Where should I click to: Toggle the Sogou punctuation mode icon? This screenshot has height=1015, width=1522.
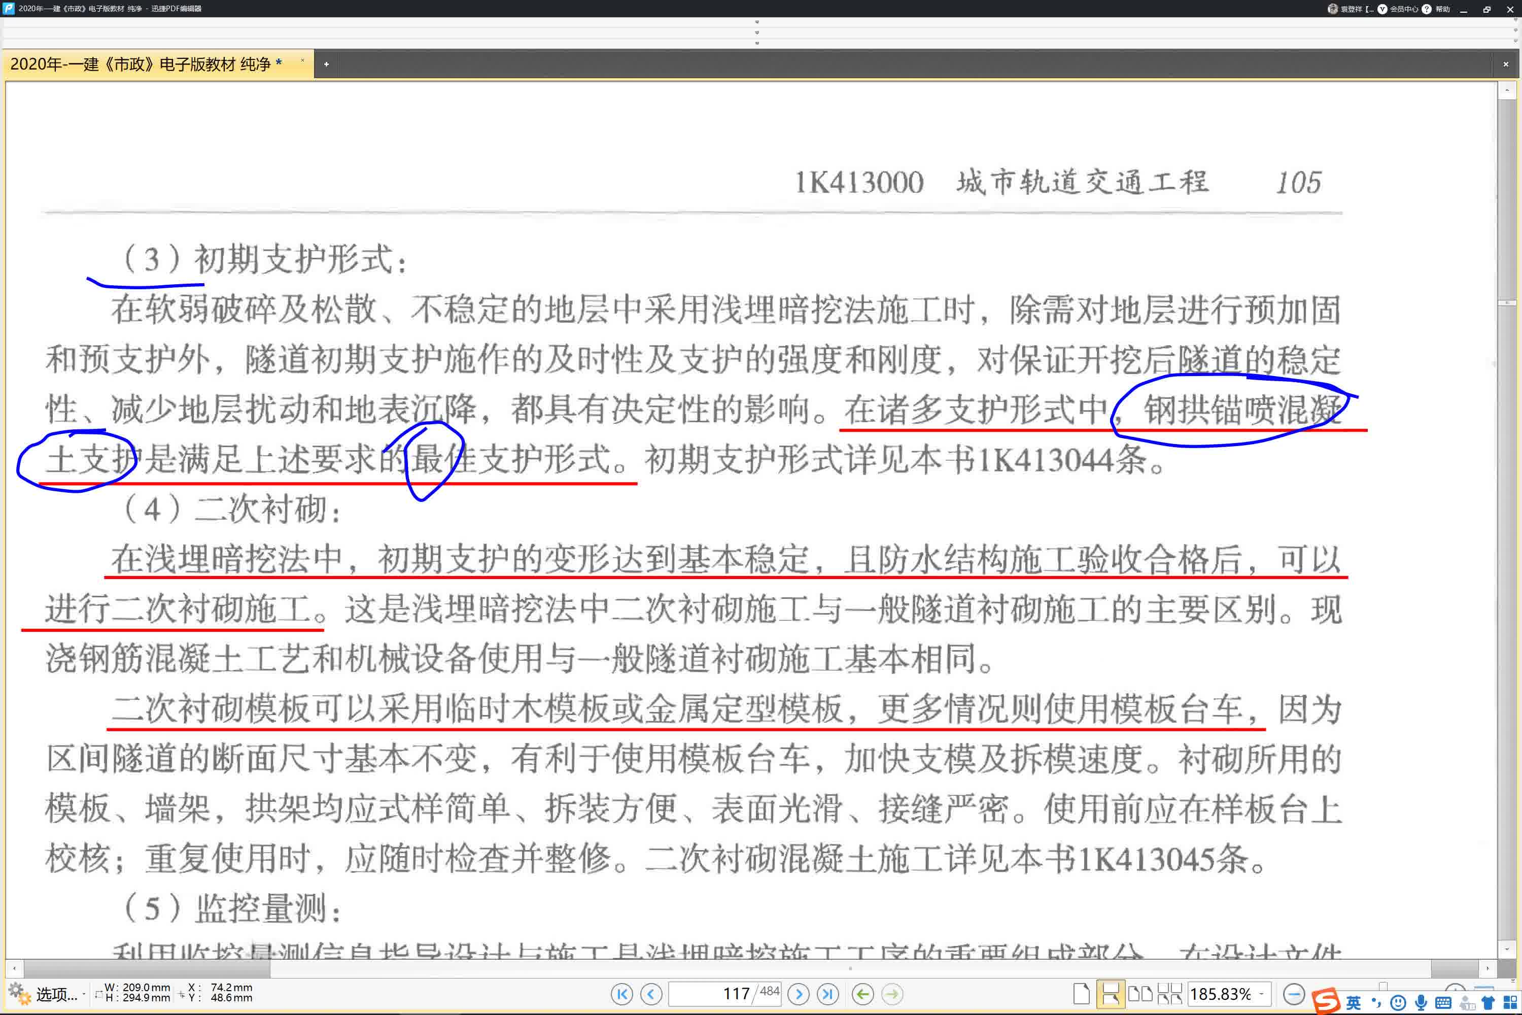click(1376, 1003)
